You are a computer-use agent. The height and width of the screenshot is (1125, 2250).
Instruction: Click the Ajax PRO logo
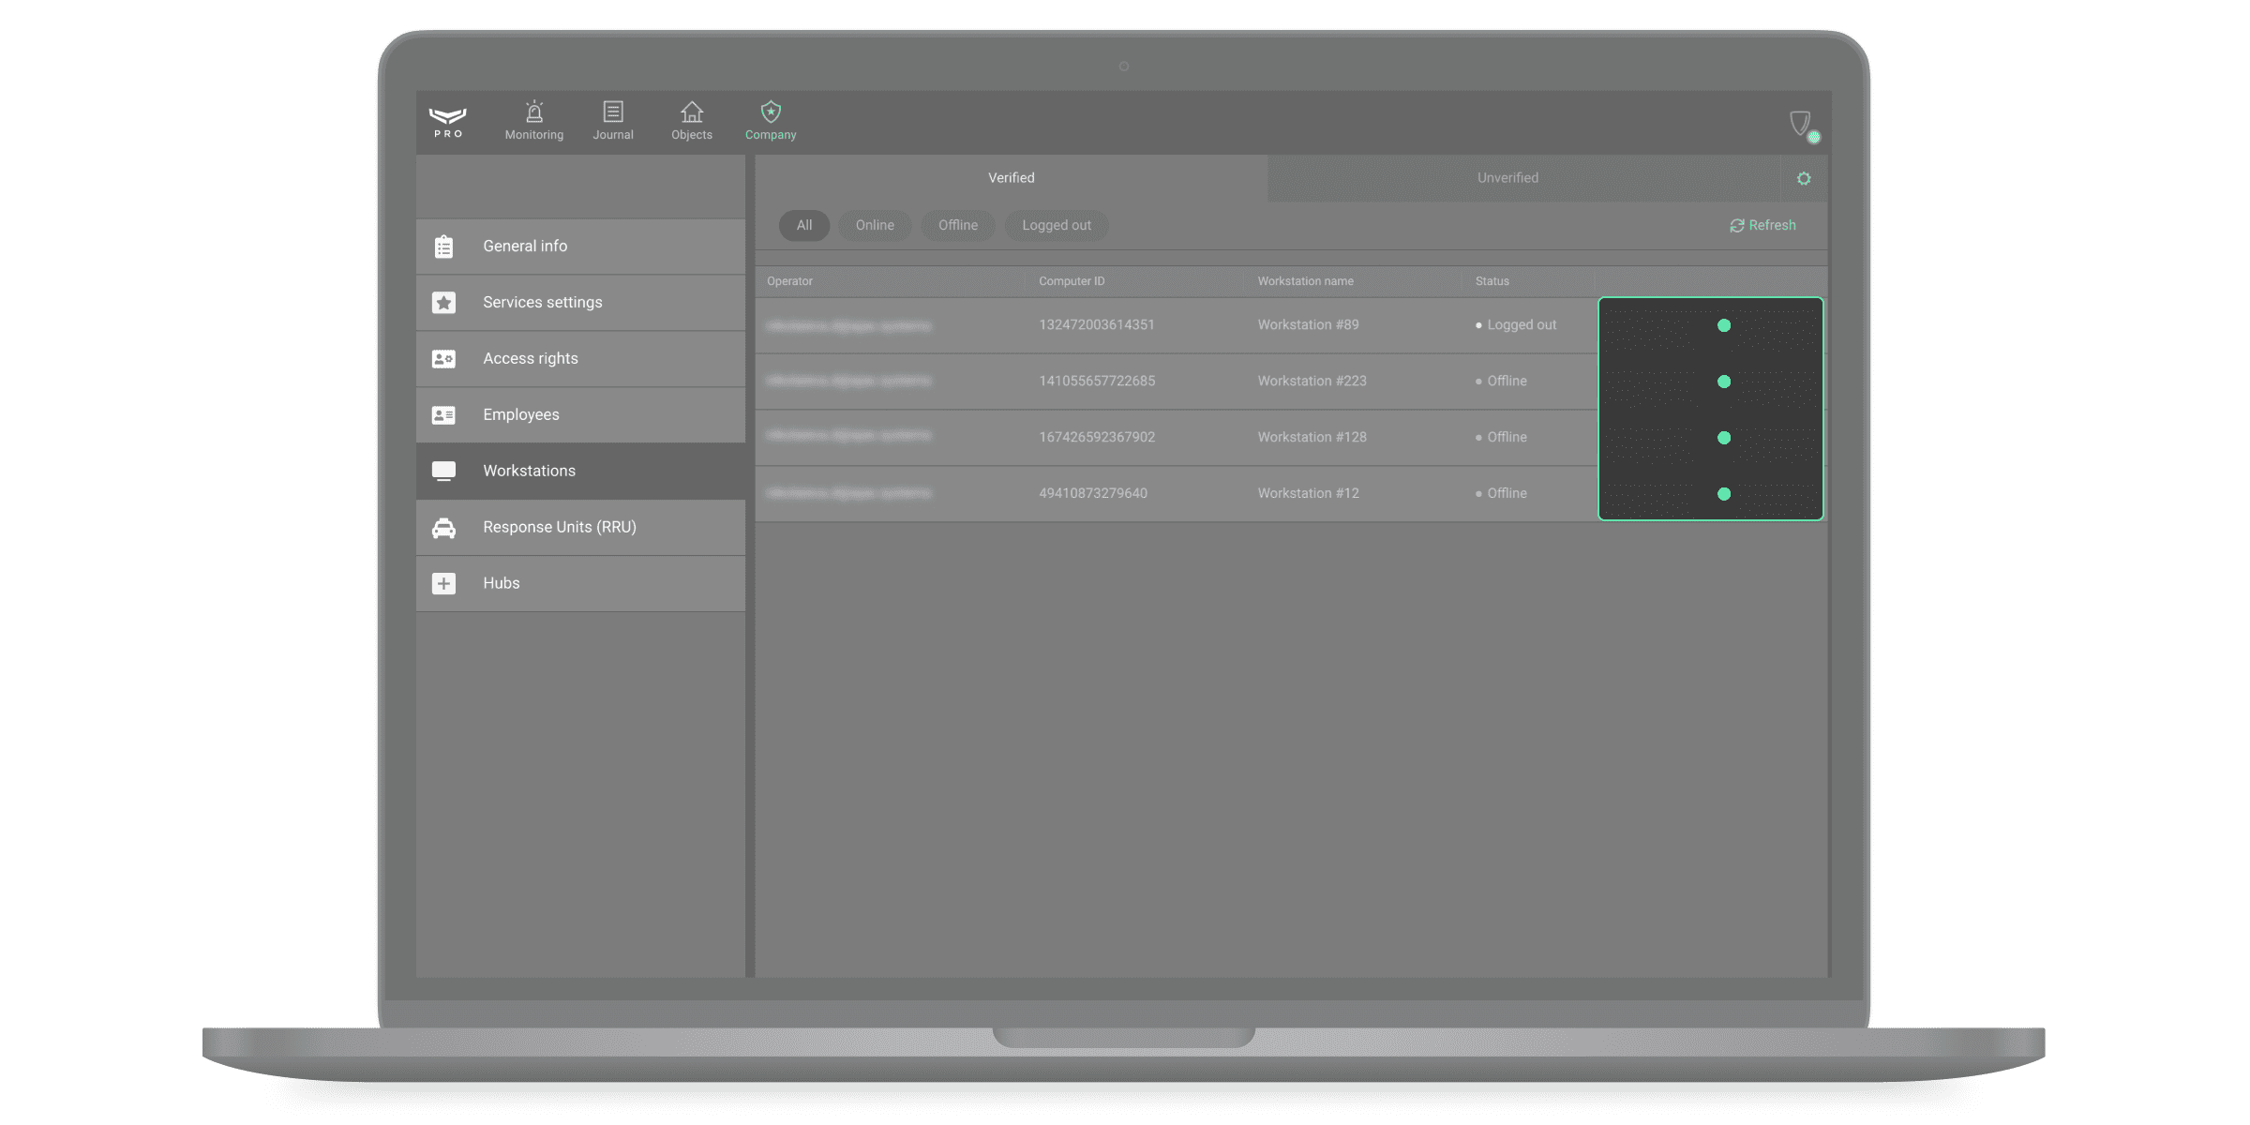pyautogui.click(x=447, y=122)
